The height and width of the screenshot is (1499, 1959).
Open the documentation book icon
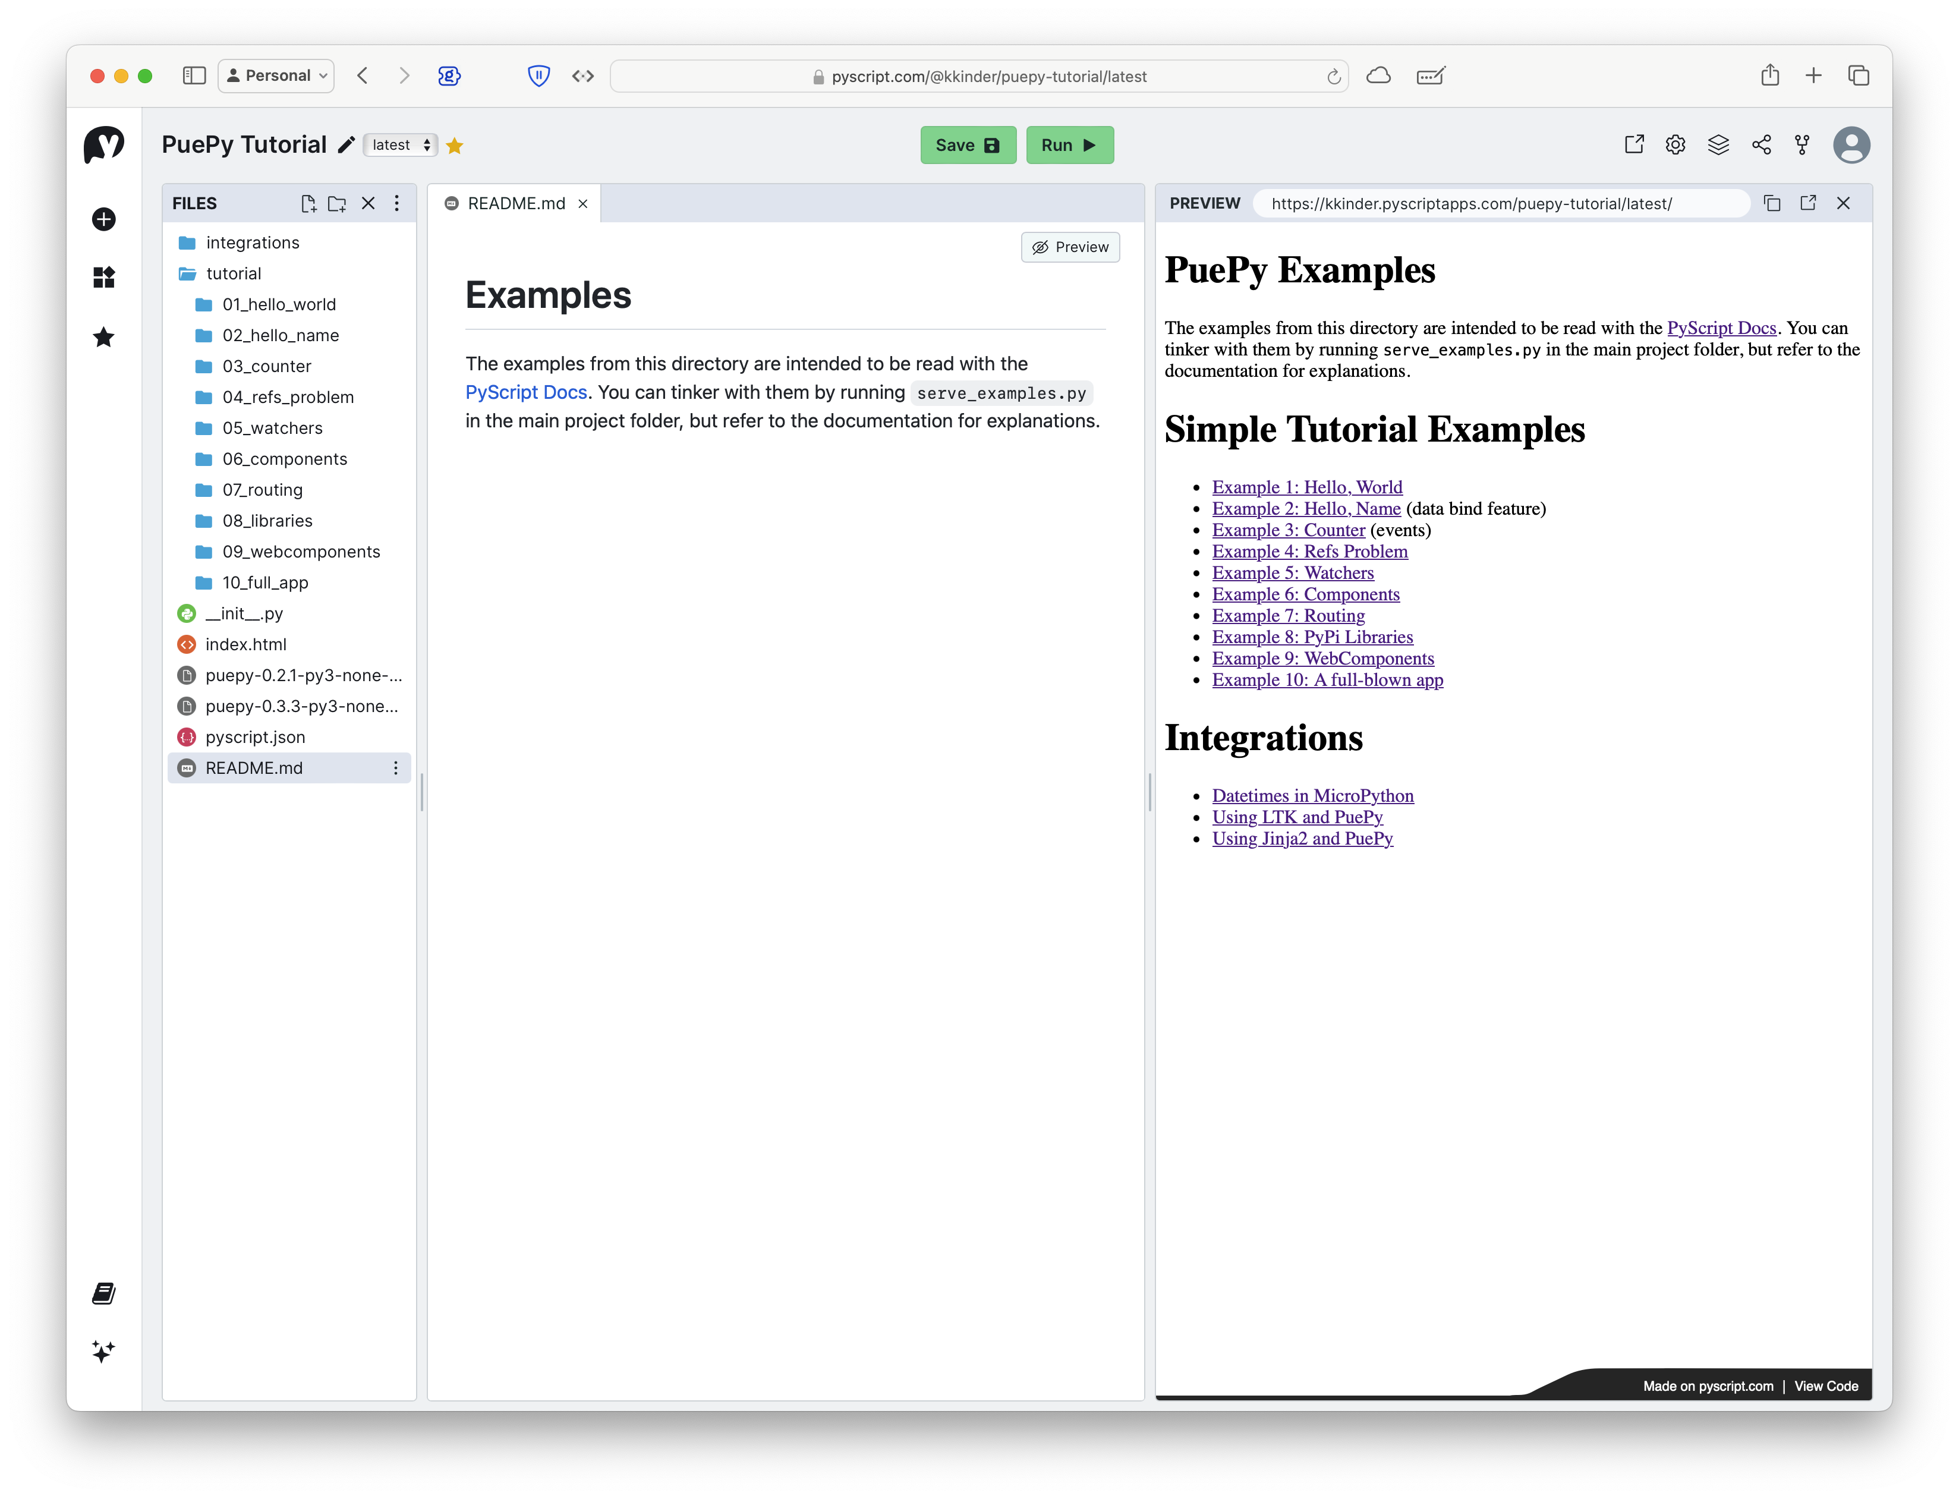(x=103, y=1293)
